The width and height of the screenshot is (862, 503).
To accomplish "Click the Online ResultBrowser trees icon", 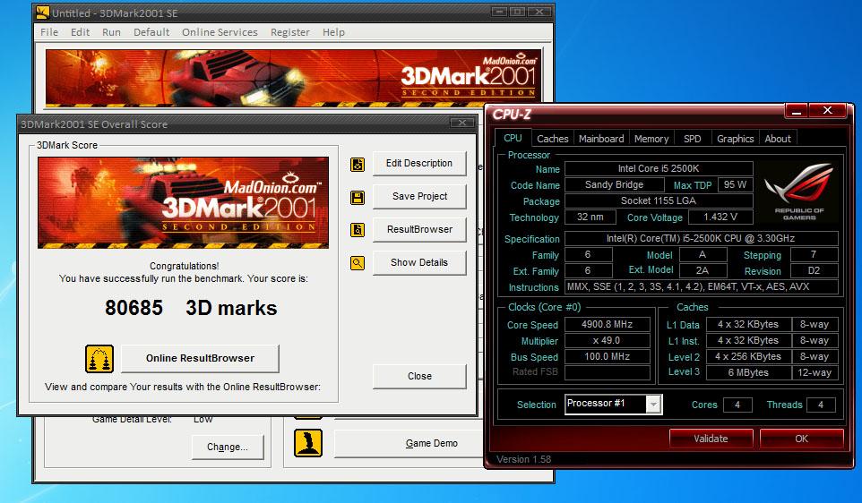I will [x=99, y=359].
